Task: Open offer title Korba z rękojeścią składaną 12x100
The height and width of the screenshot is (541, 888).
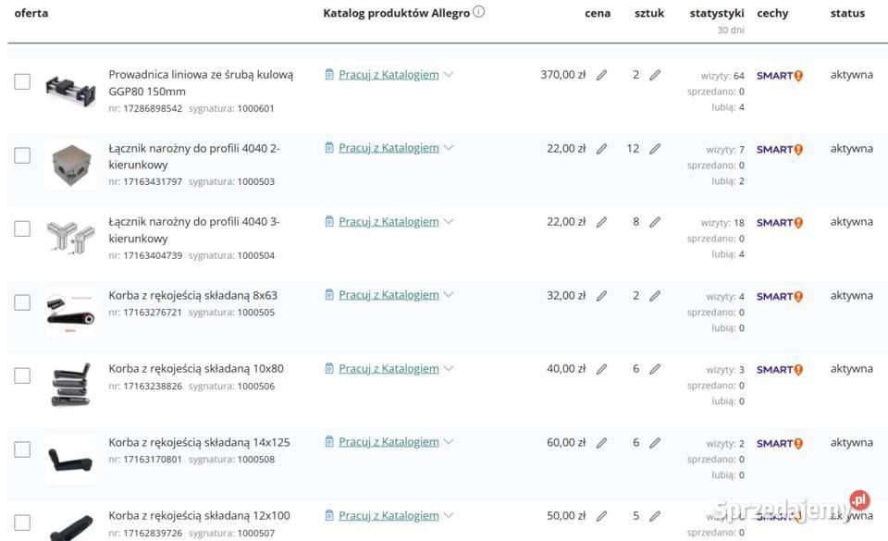Action: click(x=199, y=516)
